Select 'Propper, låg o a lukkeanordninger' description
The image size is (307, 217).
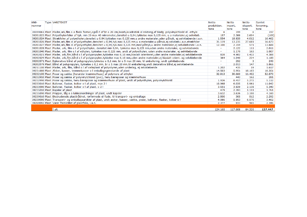tap(87, 94)
